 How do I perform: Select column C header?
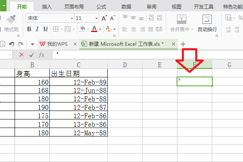(x=79, y=65)
